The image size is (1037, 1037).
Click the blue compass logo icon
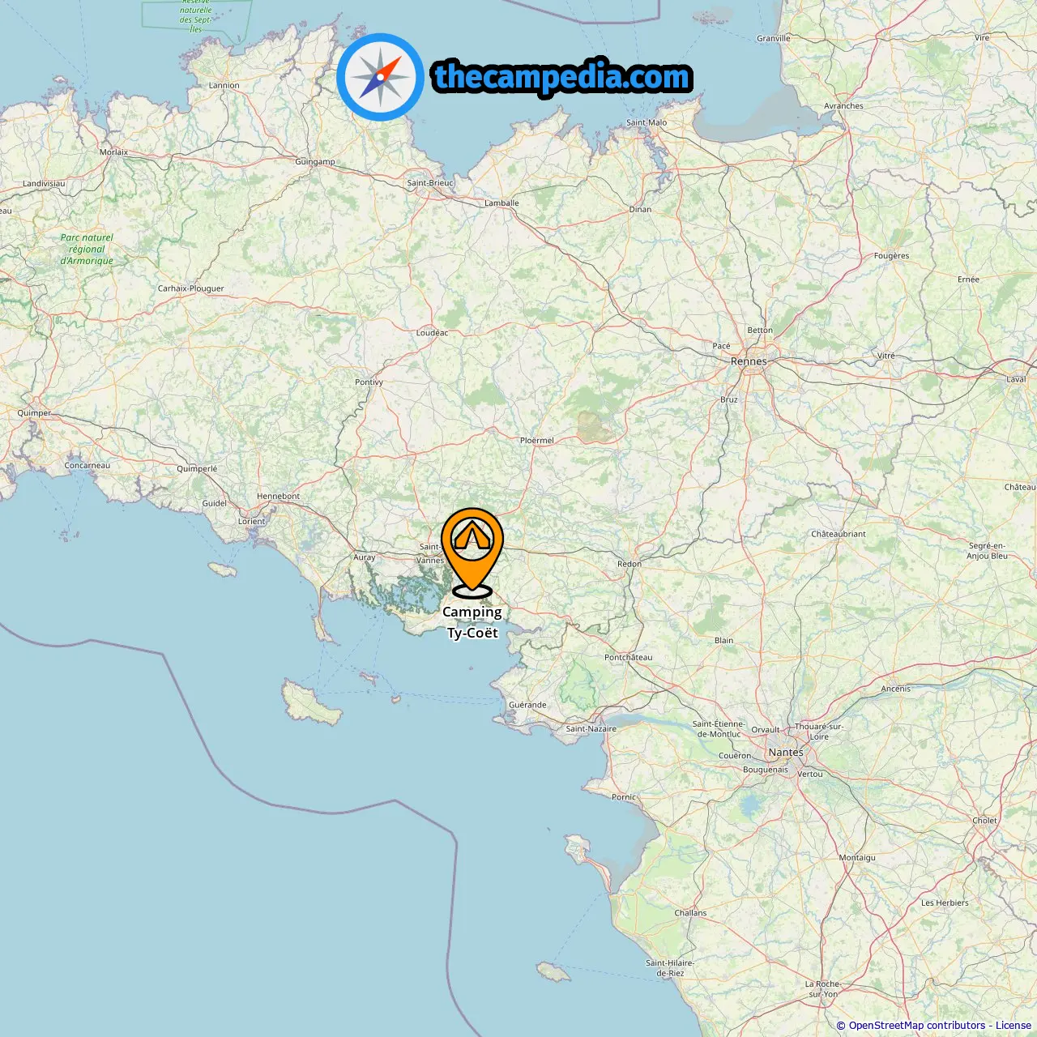pos(381,77)
